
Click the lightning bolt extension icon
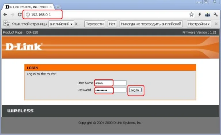click(200, 14)
